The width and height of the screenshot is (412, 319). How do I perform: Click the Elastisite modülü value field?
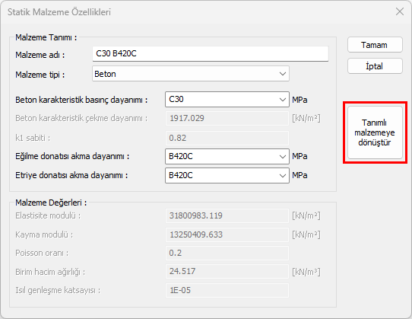[227, 215]
